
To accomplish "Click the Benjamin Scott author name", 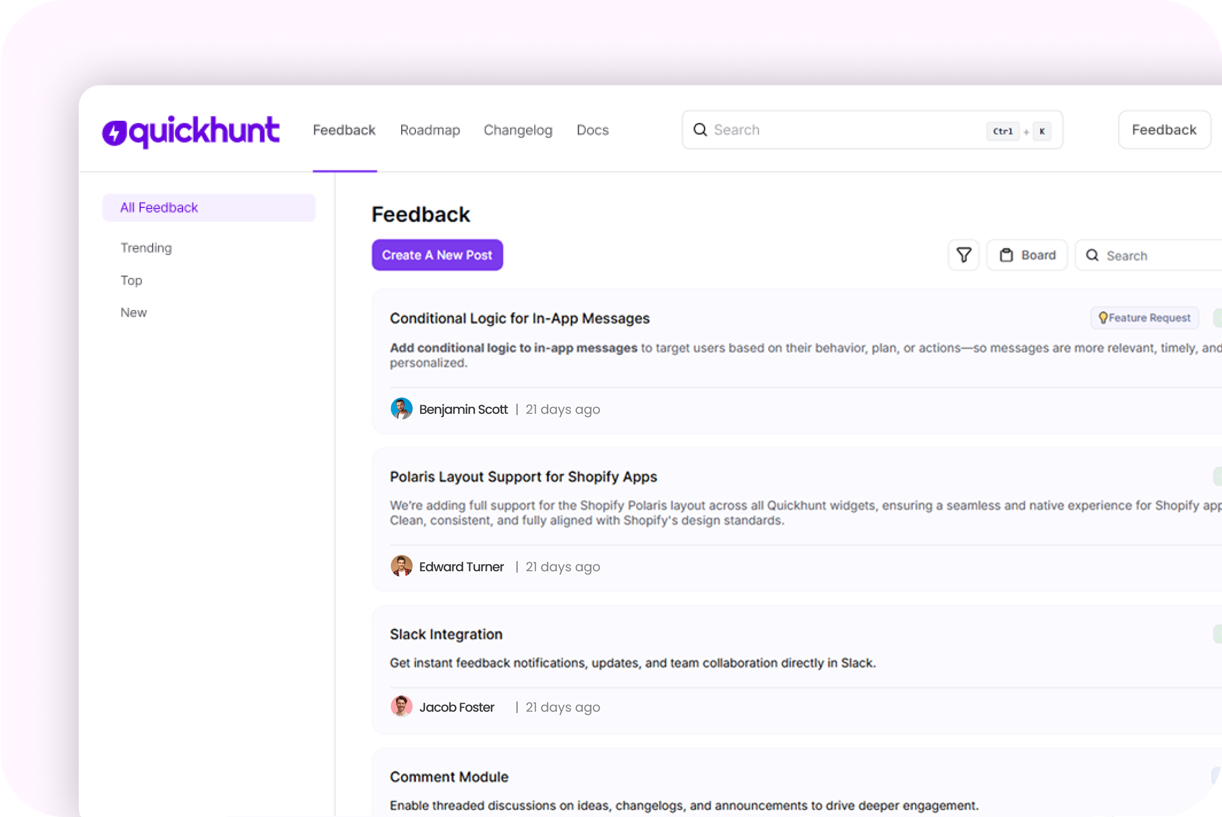I will pyautogui.click(x=463, y=409).
